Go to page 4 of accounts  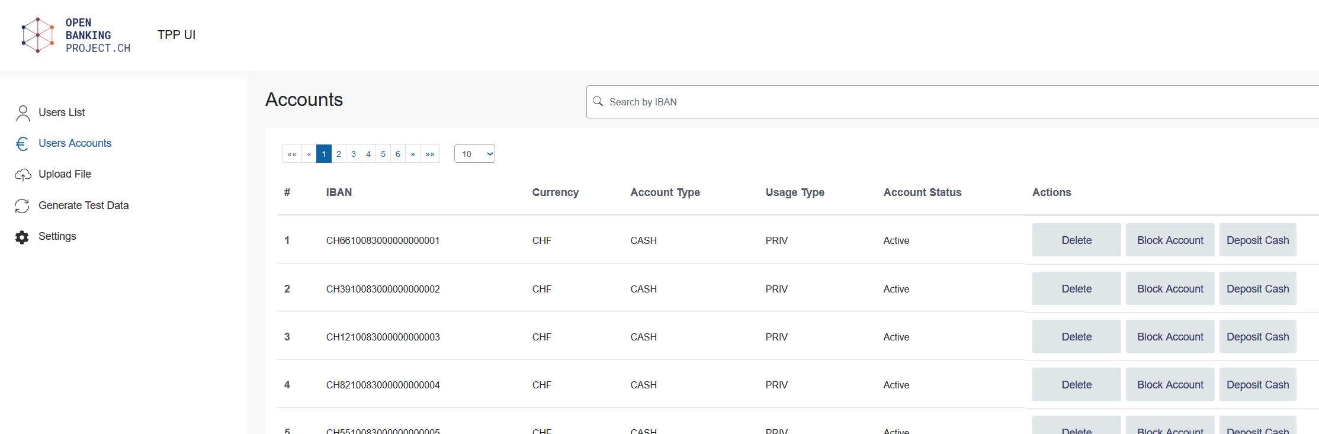(368, 154)
